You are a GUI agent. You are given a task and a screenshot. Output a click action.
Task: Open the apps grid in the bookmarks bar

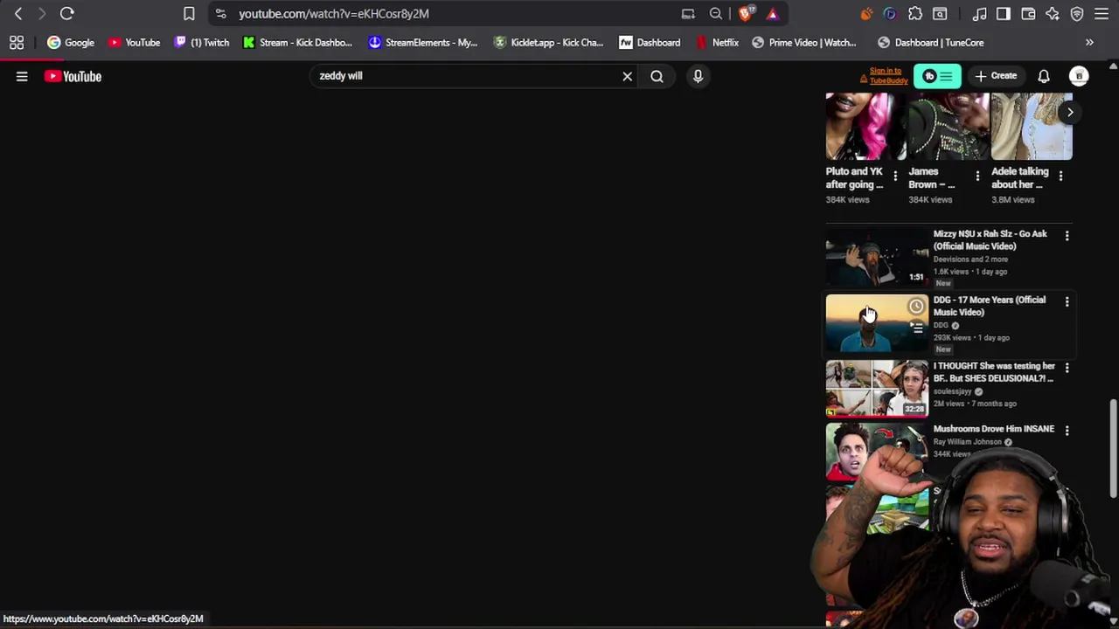click(x=17, y=42)
